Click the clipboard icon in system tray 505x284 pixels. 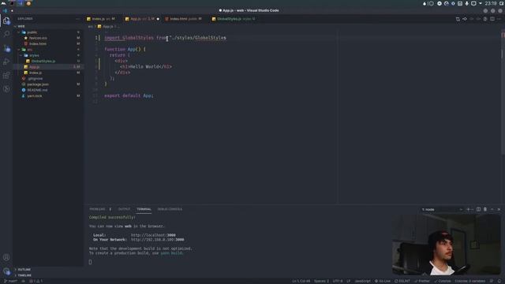460,3
